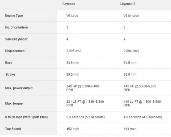The image size is (171, 137).
Task: Click the Stroke row label
Action: pyautogui.click(x=10, y=75)
